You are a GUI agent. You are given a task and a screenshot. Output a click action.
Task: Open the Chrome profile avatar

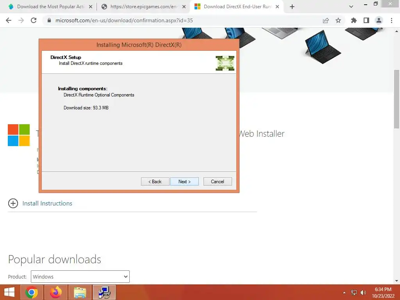(379, 20)
